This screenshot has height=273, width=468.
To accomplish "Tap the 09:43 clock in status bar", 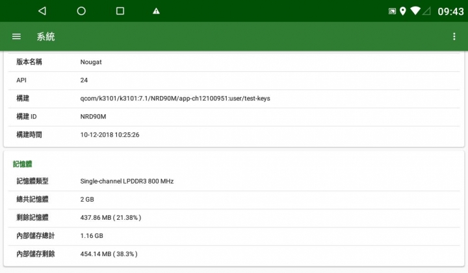I will tap(450, 12).
